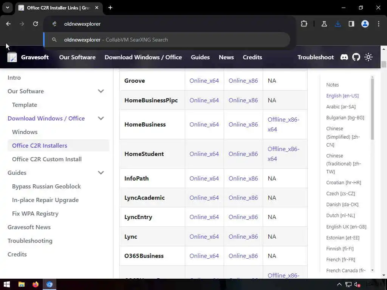
Task: Open Guides in top navbar
Action: coord(200,57)
